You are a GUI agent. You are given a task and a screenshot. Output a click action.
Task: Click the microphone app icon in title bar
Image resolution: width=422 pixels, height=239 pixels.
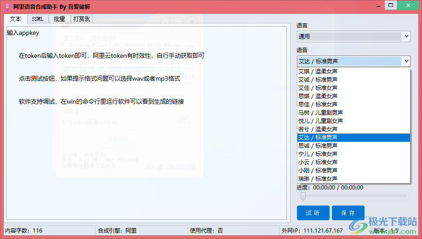click(7, 6)
